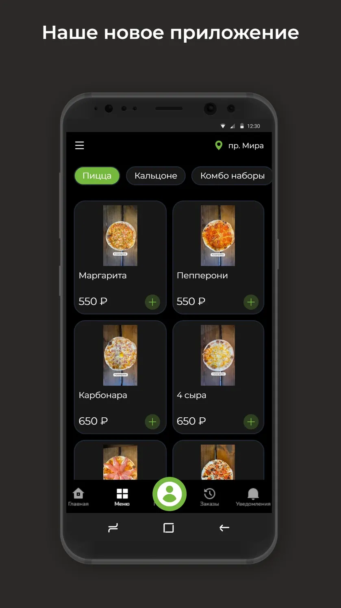The width and height of the screenshot is (341, 608).
Task: Open the Пепперони pizza photo
Action: (x=218, y=236)
